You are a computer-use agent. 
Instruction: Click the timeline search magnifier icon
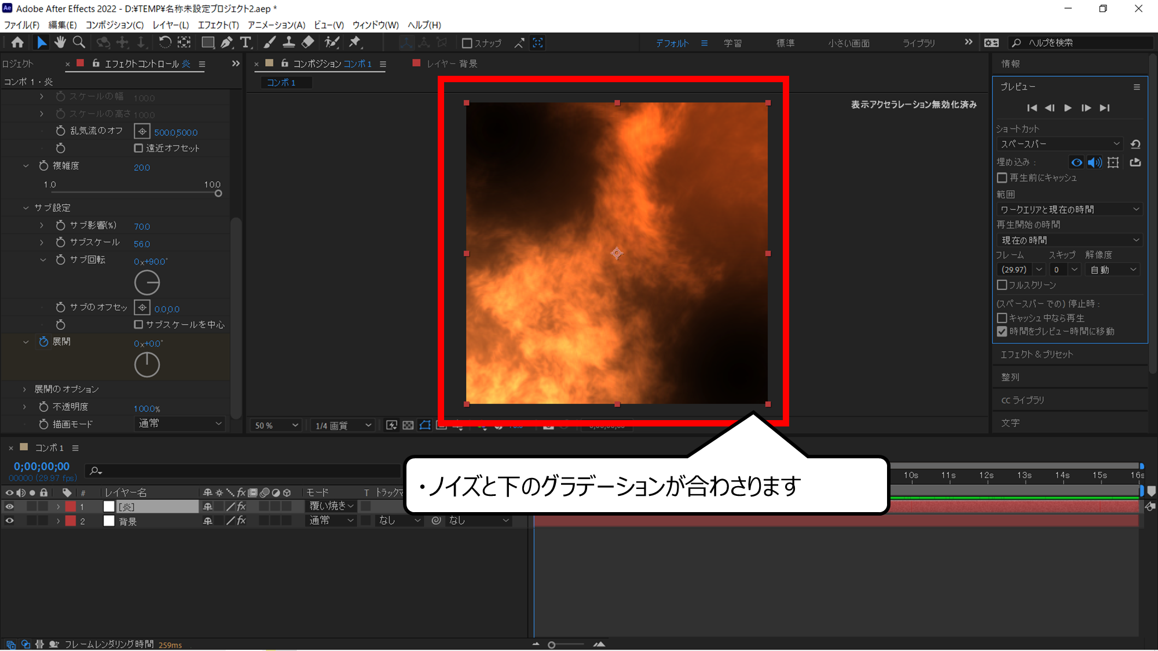click(96, 471)
